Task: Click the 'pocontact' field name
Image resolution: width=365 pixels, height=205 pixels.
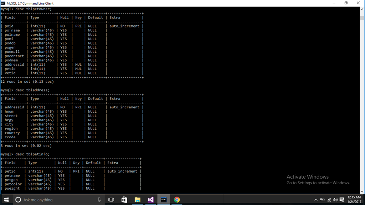Action: [x=14, y=56]
